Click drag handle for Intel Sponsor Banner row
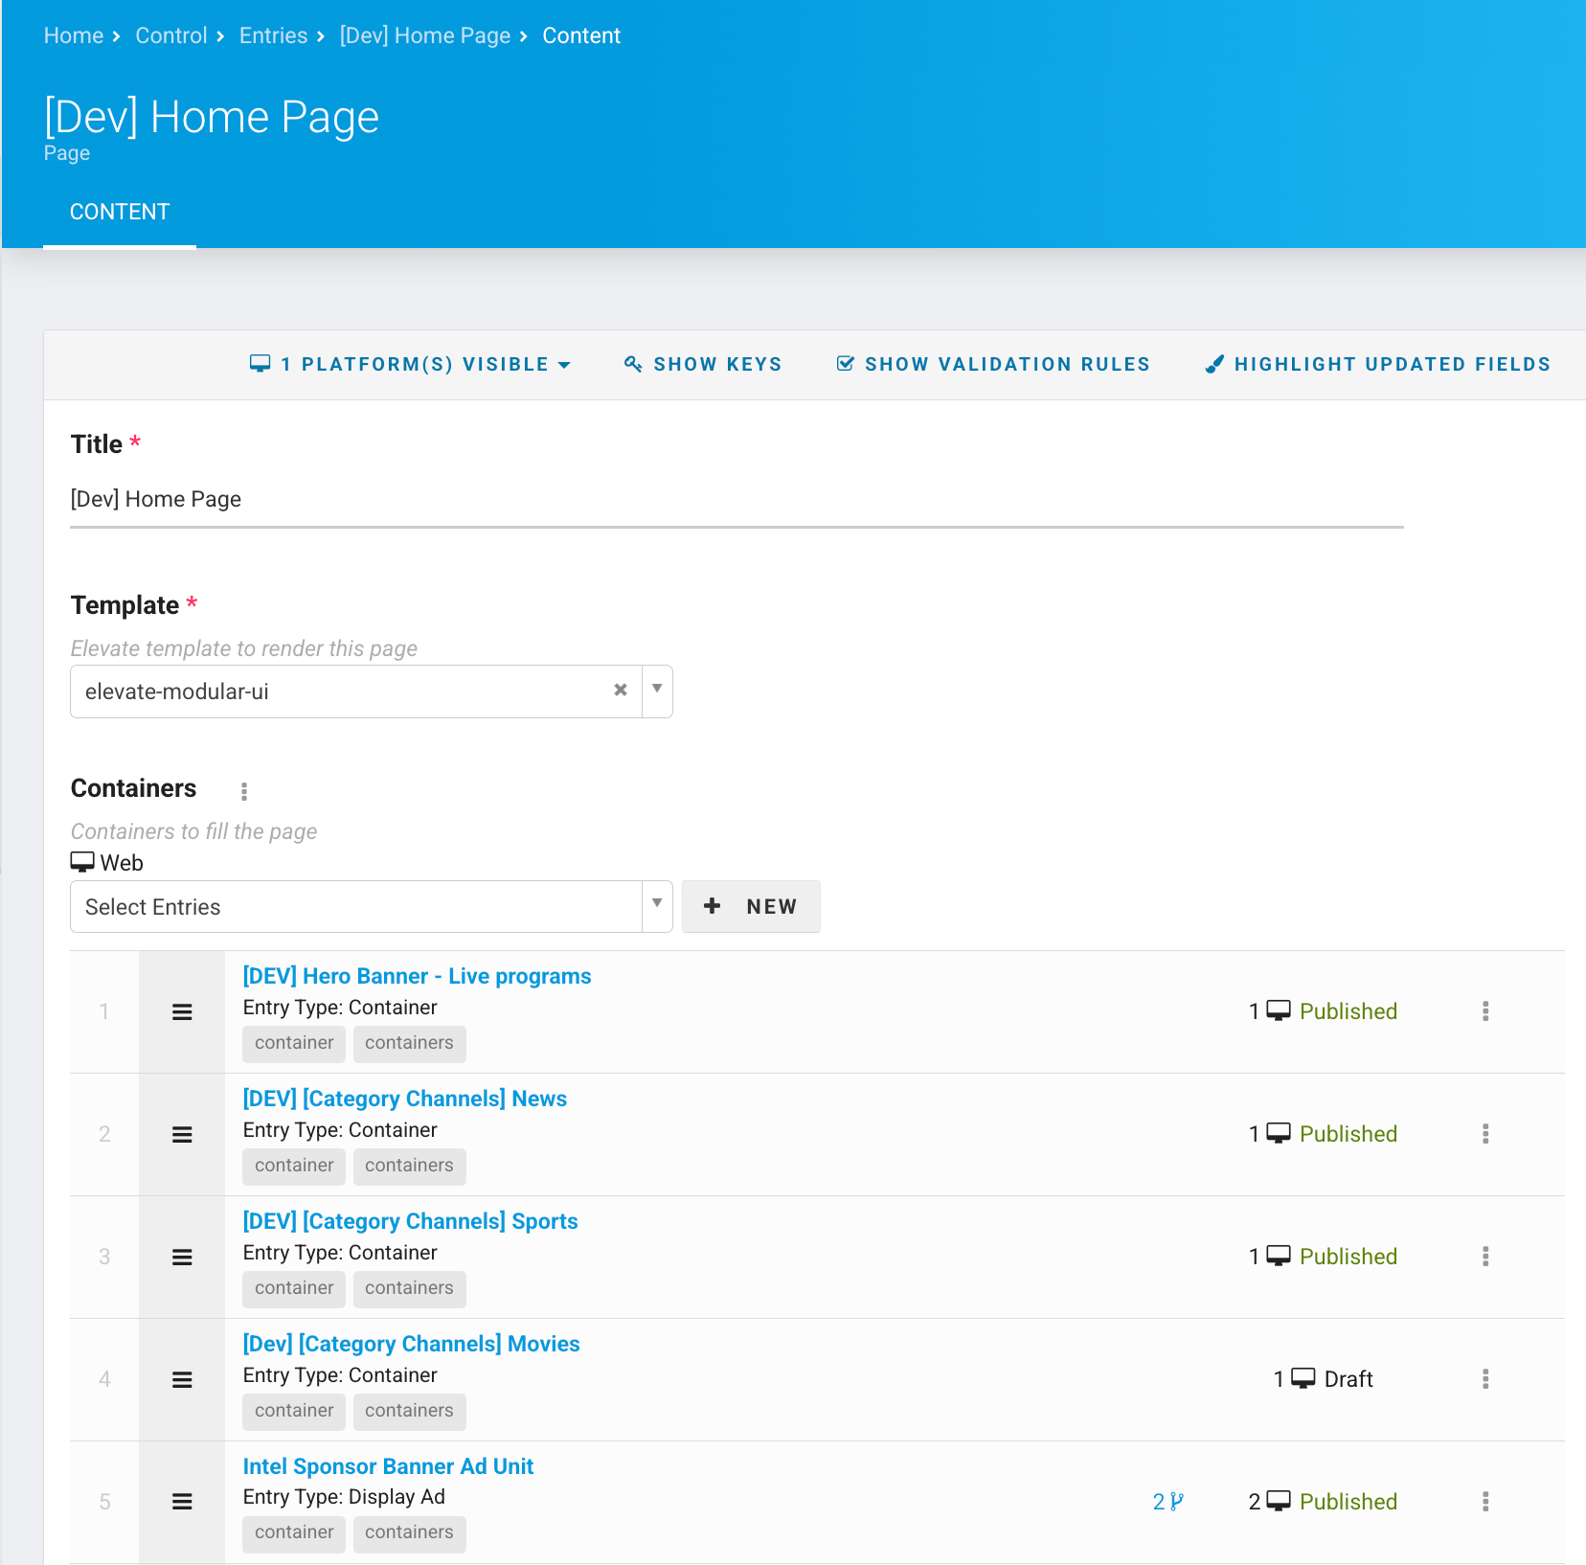1586x1565 pixels. (x=182, y=1502)
